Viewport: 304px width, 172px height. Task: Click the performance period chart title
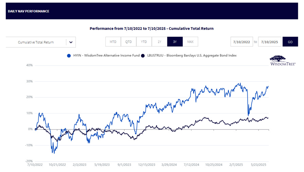click(151, 29)
